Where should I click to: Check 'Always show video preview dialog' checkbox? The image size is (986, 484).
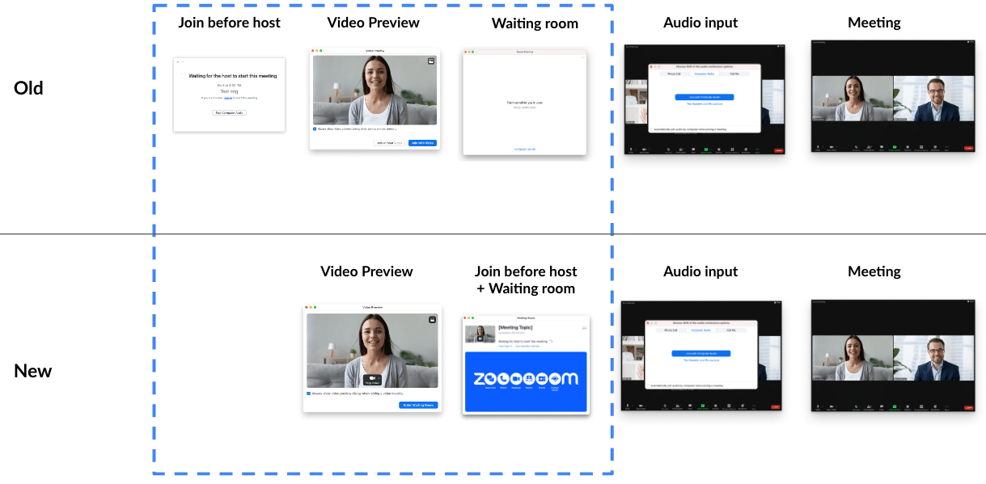coord(308,394)
